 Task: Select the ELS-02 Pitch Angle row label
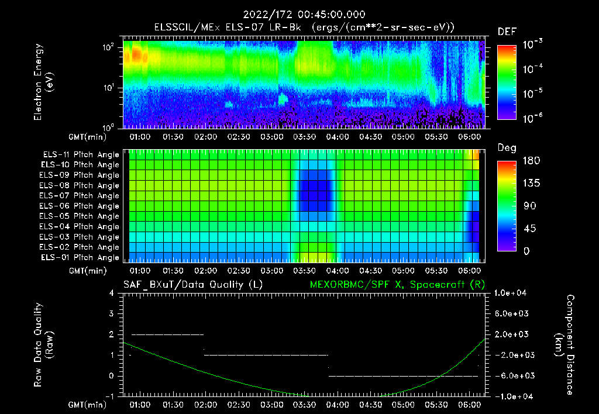point(80,247)
